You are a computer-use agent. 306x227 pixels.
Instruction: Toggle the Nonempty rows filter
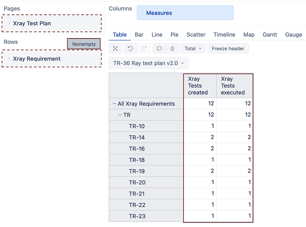tap(84, 44)
